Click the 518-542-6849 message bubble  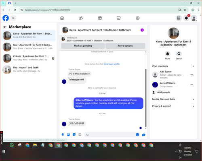pos(77,124)
